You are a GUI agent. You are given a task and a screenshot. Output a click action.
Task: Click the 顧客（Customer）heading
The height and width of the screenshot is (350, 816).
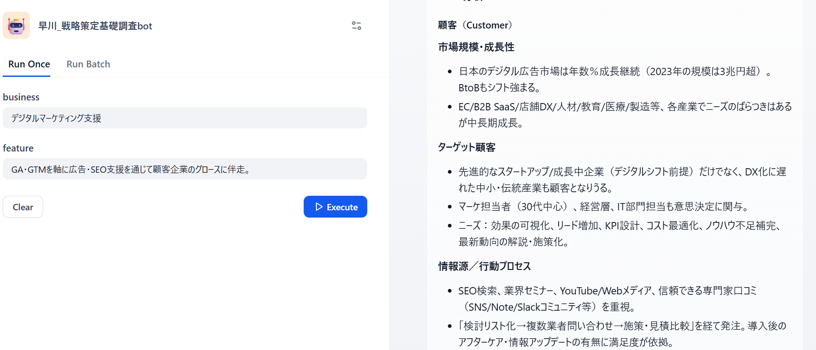(475, 25)
